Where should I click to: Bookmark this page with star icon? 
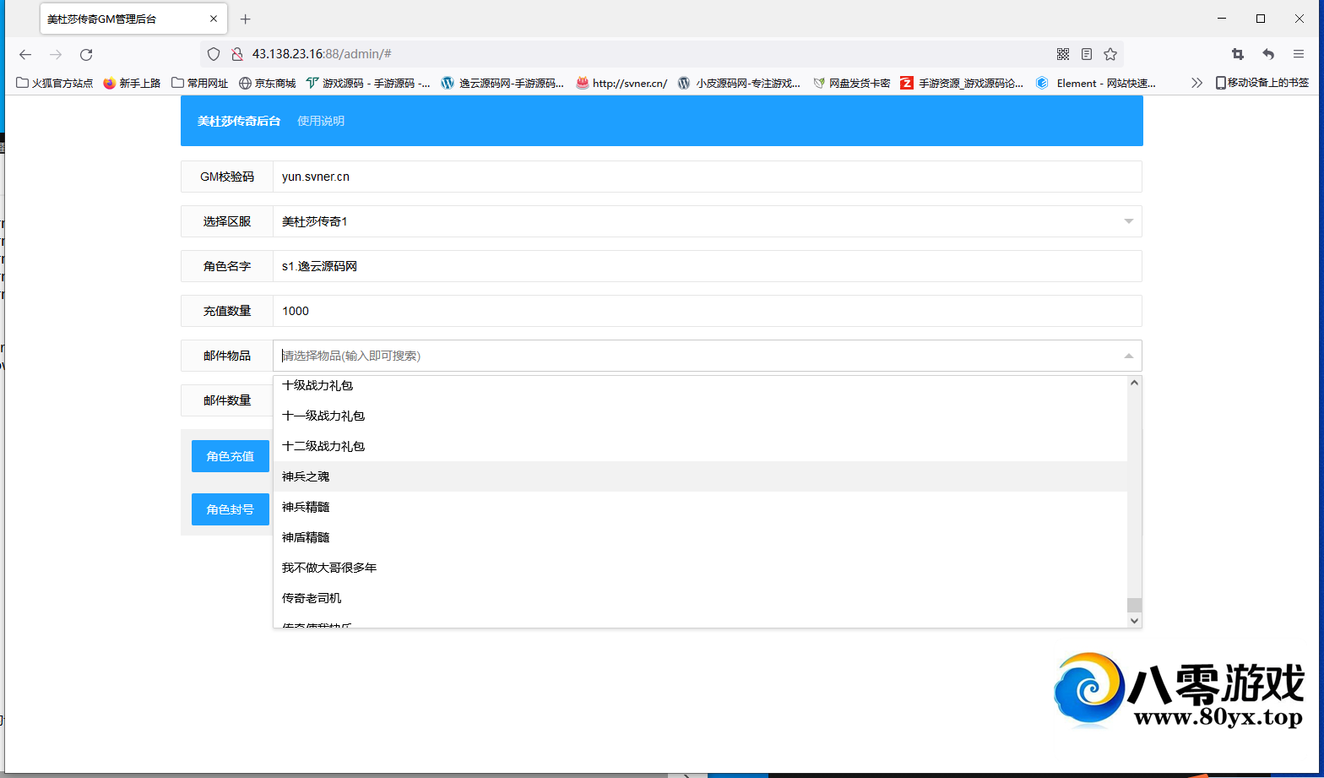[x=1110, y=54]
